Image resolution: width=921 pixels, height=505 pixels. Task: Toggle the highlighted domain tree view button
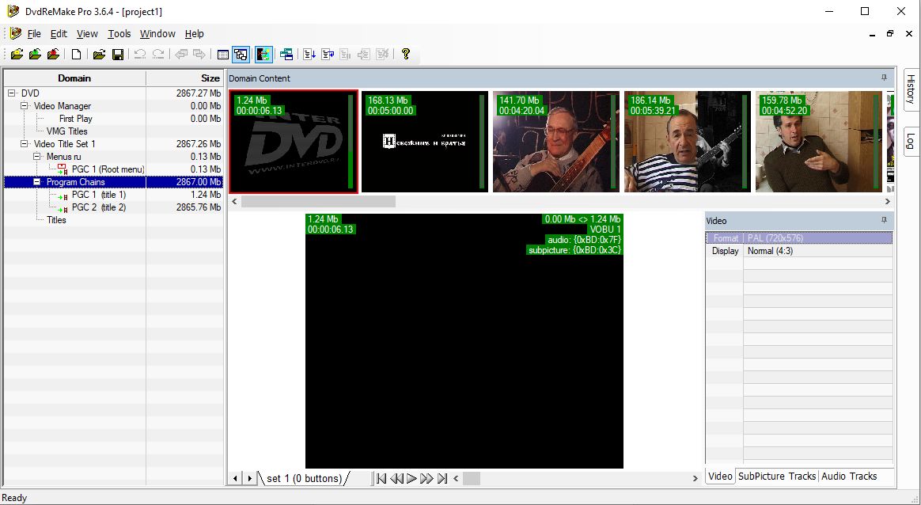coord(241,55)
